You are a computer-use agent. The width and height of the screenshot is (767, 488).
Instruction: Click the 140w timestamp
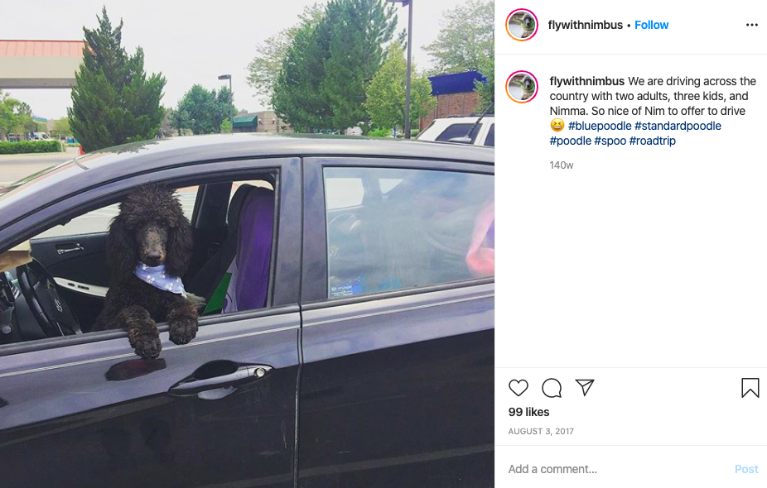point(561,165)
